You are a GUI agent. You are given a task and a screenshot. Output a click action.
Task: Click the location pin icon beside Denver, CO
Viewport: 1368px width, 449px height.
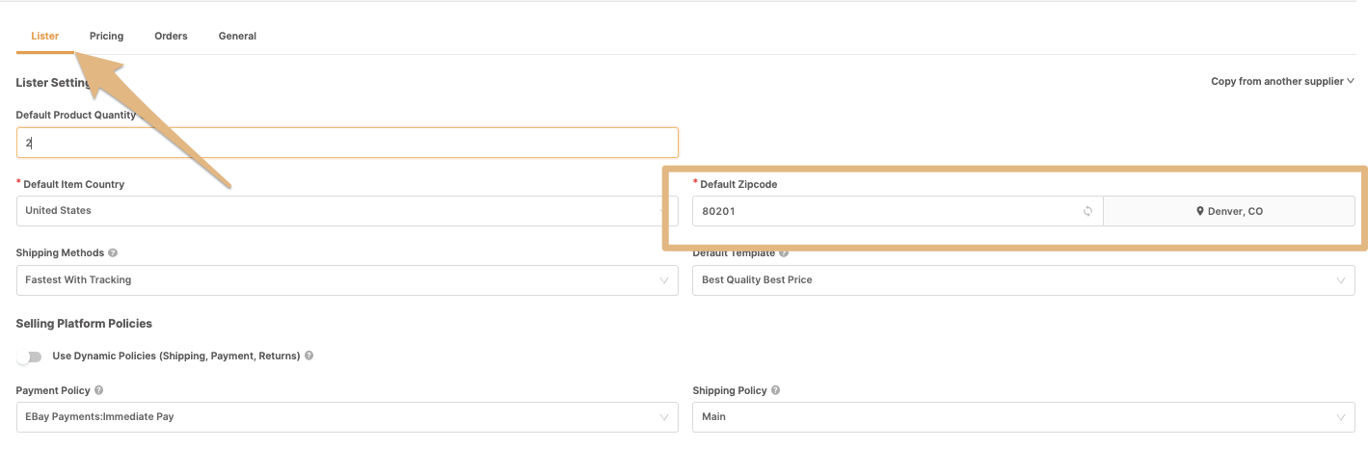pyautogui.click(x=1200, y=211)
